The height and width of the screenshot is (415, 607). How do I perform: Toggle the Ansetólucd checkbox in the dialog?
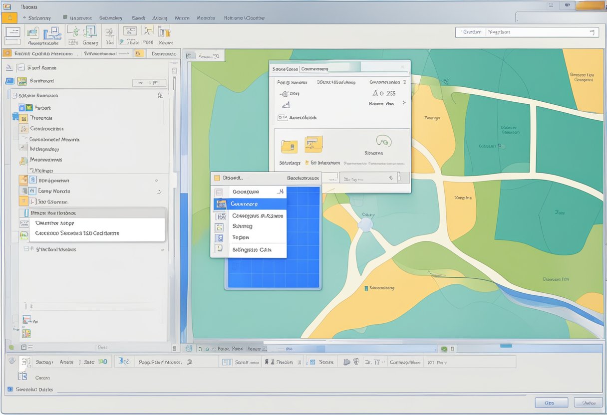pos(282,118)
